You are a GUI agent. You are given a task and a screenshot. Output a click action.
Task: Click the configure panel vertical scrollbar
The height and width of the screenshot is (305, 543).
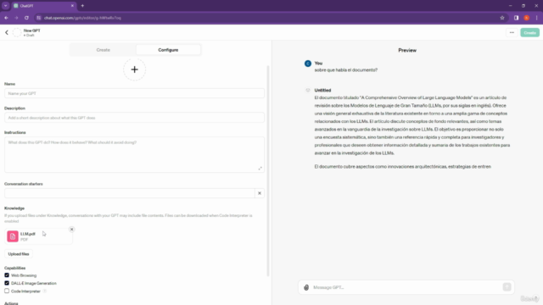coord(268,171)
